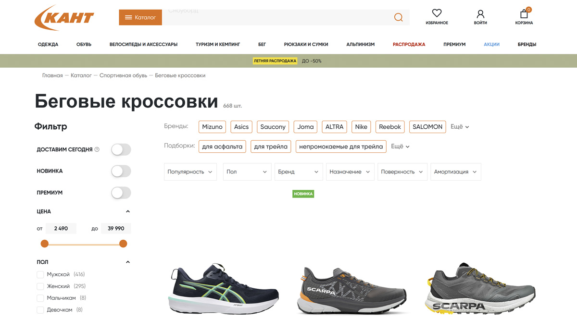Viewport: 577px width, 319px height.
Task: Open the shopping cart icon
Action: (524, 13)
